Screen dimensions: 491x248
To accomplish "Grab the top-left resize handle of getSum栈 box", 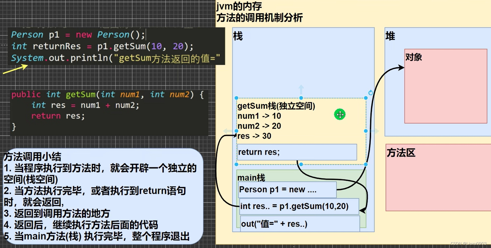I will point(237,98).
